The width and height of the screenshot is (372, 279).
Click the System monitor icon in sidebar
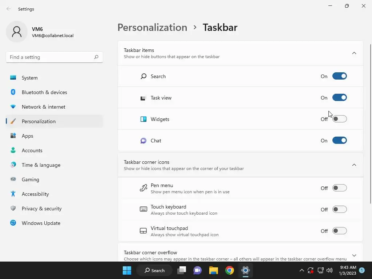(x=13, y=78)
